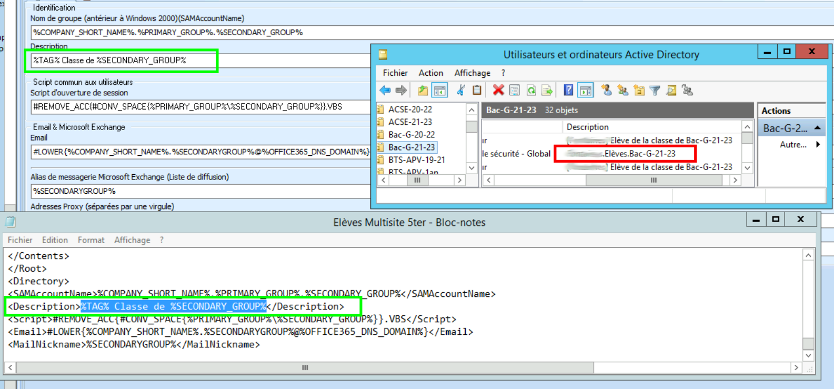Click Autre... in the Actions pane

793,144
